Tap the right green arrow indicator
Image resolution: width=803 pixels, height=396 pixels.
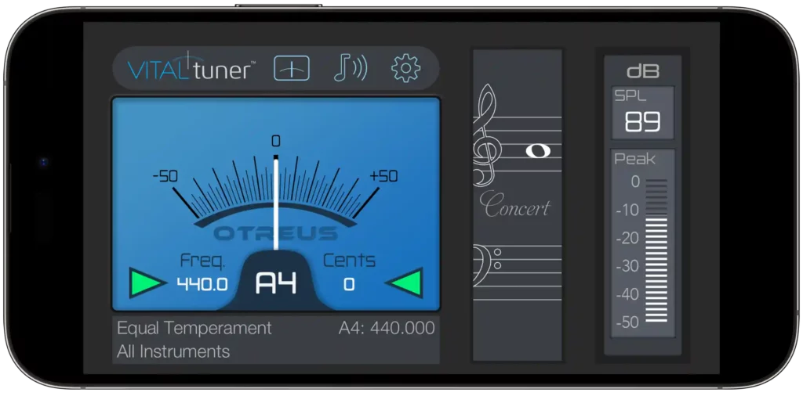[404, 283]
